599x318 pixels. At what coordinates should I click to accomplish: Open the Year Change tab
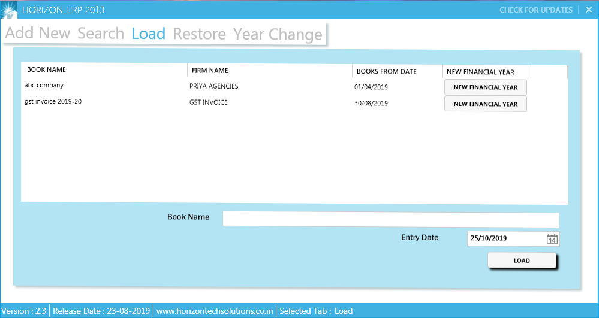click(x=278, y=35)
